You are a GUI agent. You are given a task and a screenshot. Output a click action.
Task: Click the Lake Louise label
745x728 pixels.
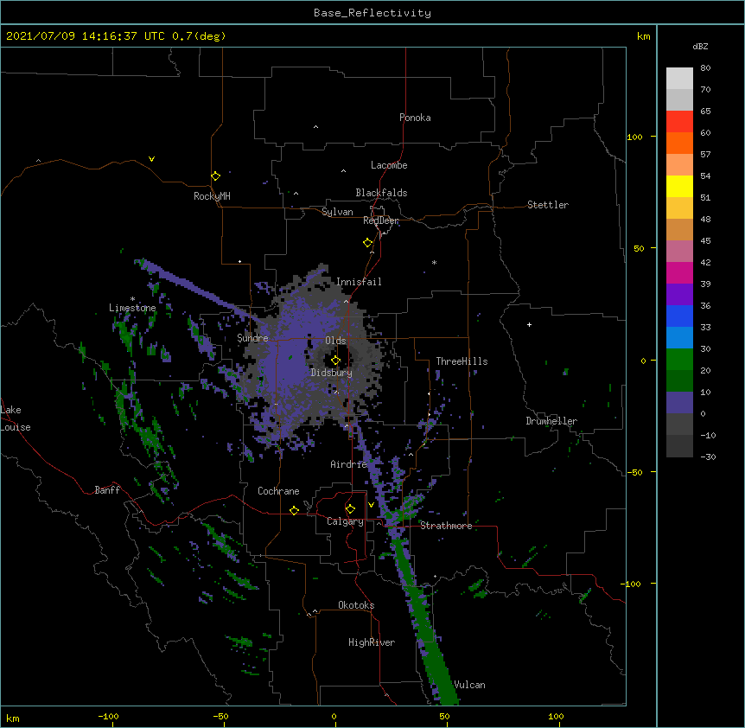(x=16, y=418)
